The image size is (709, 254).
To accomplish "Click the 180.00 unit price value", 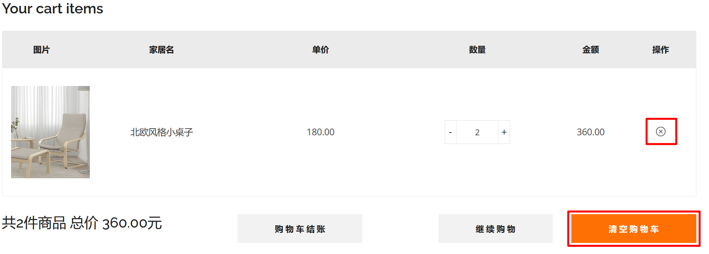I will tap(320, 132).
